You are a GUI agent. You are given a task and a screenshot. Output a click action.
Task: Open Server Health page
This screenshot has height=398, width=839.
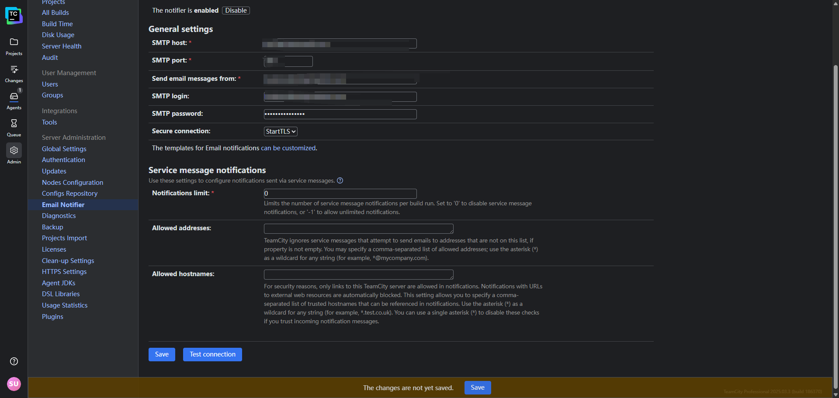62,46
